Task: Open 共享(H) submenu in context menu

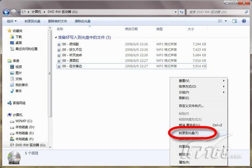Action: [x=199, y=146]
